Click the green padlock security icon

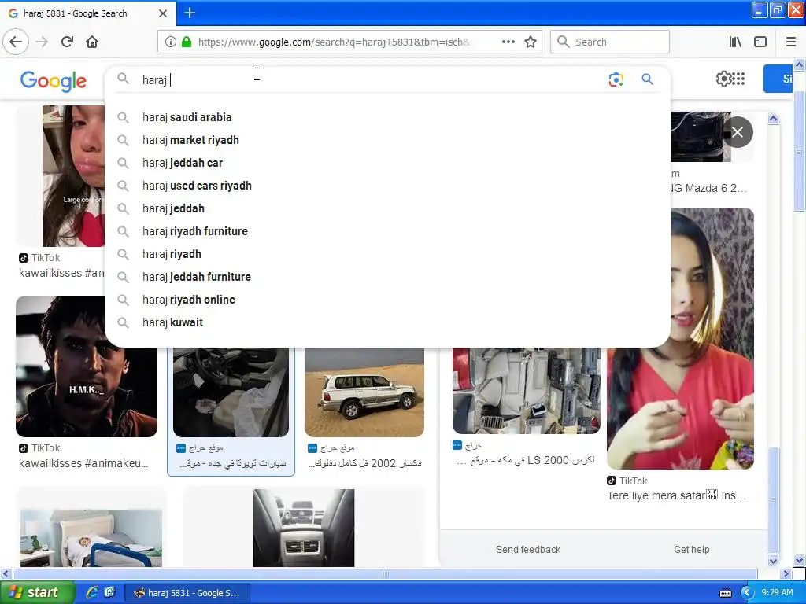click(187, 42)
